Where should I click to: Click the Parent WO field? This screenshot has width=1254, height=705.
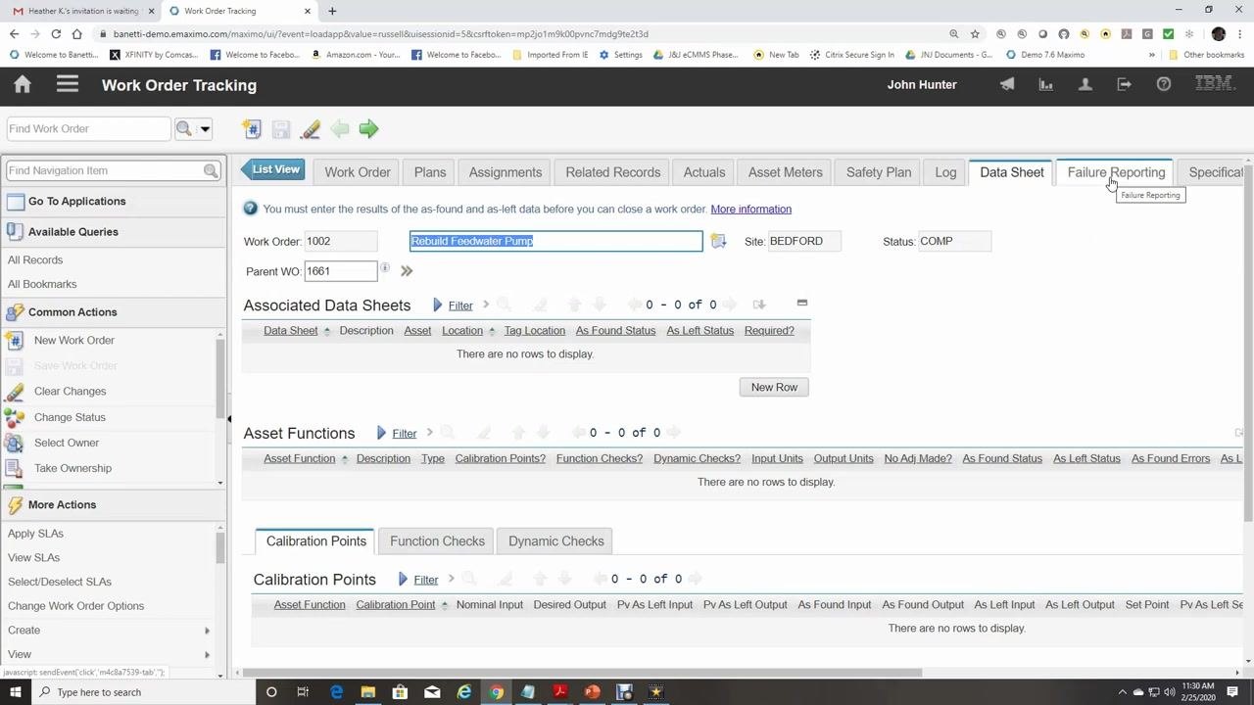point(340,271)
